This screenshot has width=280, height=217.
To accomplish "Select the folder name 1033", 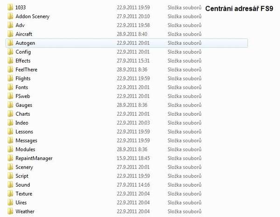I will point(21,7).
